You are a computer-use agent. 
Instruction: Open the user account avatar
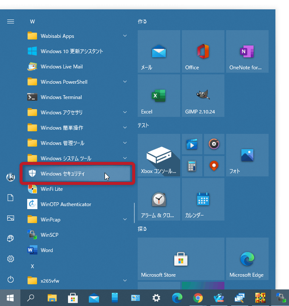11,177
